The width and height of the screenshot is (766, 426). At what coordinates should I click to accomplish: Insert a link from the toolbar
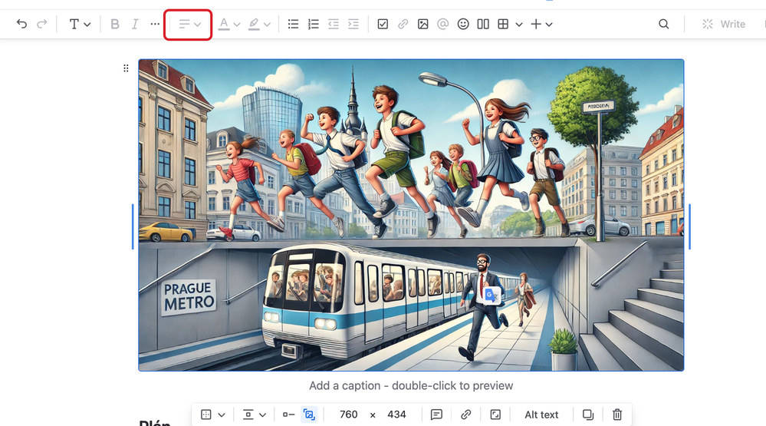(x=403, y=24)
